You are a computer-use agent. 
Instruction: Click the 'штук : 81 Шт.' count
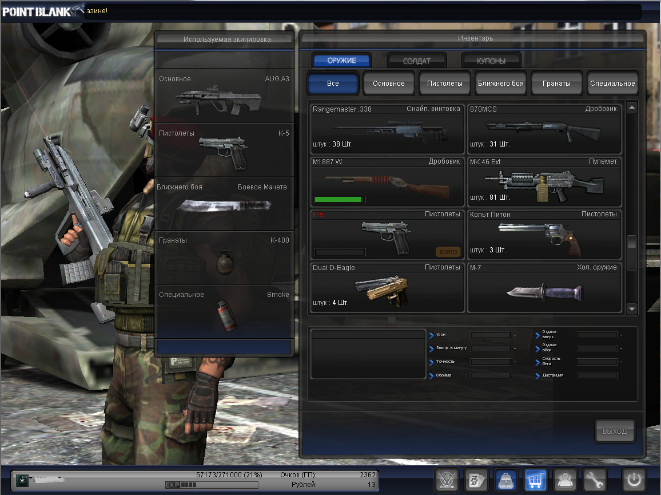[x=490, y=197]
